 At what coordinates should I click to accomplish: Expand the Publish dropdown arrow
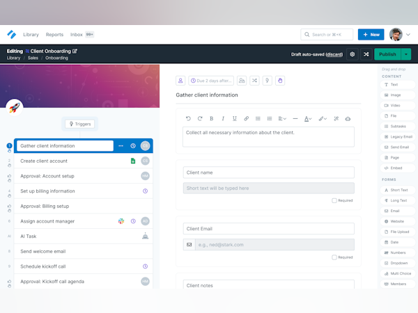tap(406, 54)
